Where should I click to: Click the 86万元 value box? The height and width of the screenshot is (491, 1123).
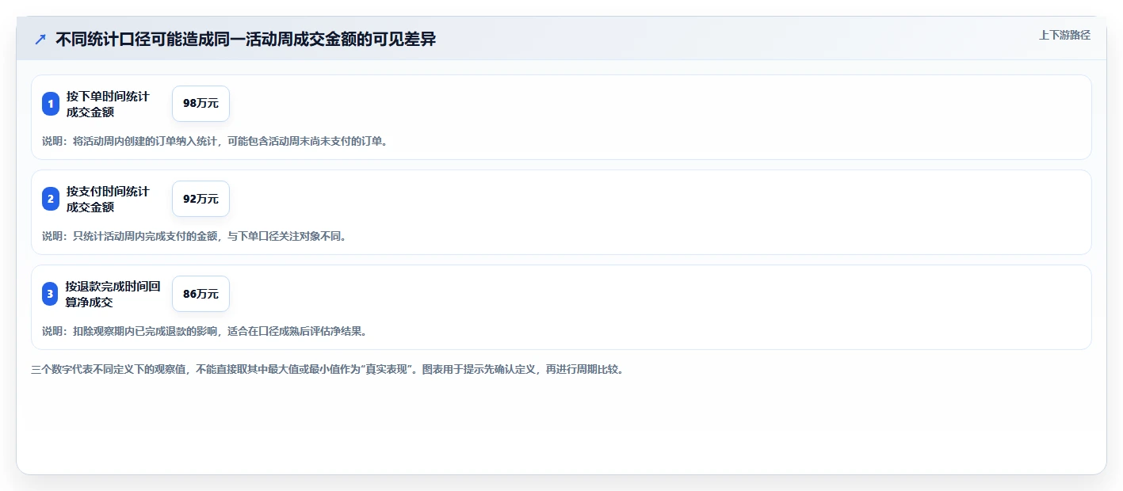click(x=201, y=294)
